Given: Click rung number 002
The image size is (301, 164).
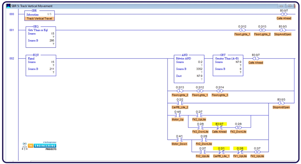Looking at the screenshot, I should [x=12, y=58].
